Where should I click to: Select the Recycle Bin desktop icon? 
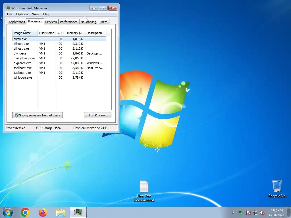point(277,188)
